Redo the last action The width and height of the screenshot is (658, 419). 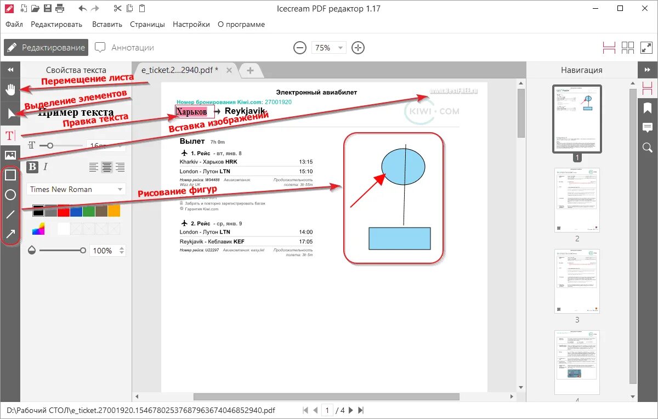click(x=95, y=8)
